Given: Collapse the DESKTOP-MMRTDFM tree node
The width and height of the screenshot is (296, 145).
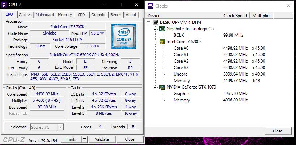Looking at the screenshot, I should click(x=149, y=23).
